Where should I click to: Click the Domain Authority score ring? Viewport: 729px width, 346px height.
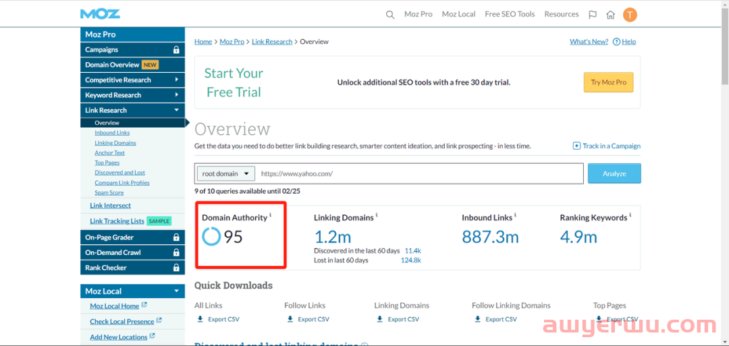coord(211,236)
